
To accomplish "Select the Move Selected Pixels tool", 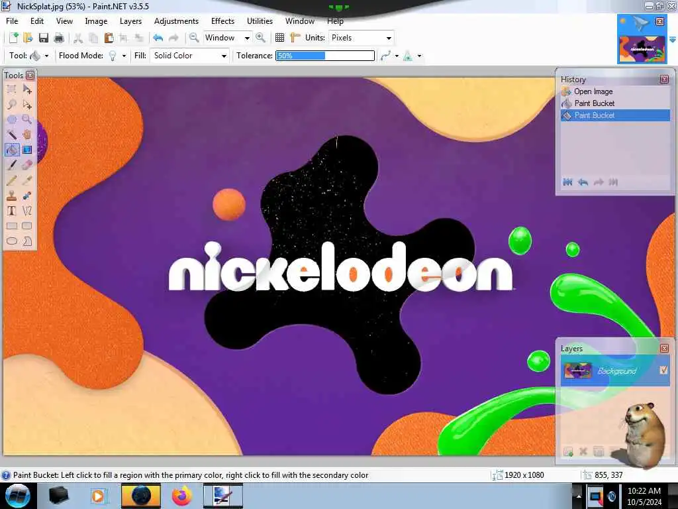I will [x=27, y=89].
